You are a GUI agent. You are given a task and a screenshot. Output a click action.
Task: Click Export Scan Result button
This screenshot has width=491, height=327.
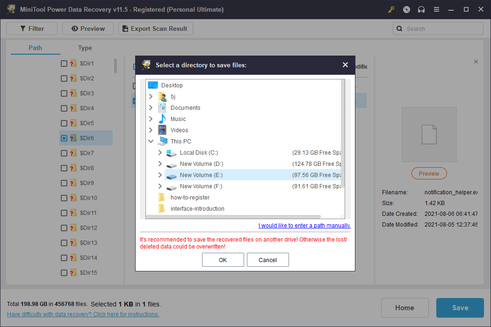coord(156,28)
